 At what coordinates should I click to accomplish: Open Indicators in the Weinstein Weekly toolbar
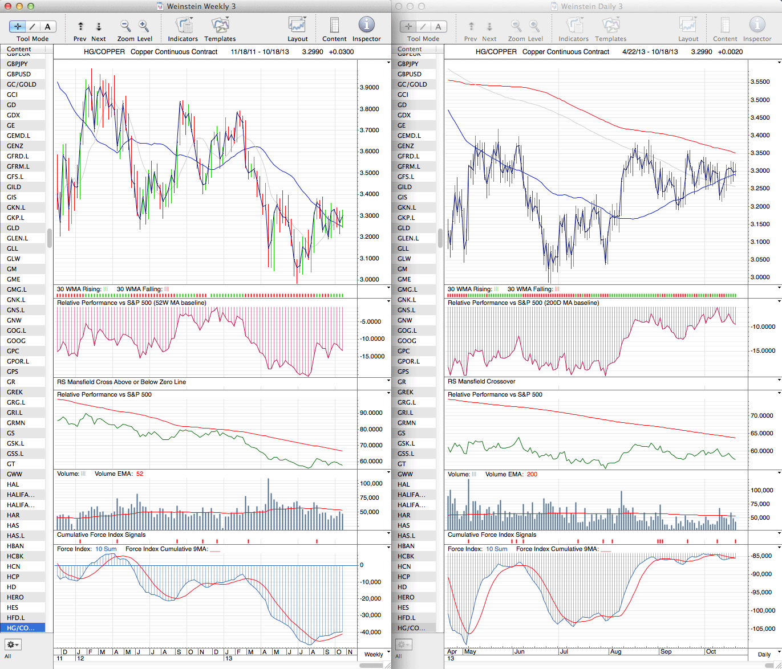point(183,26)
